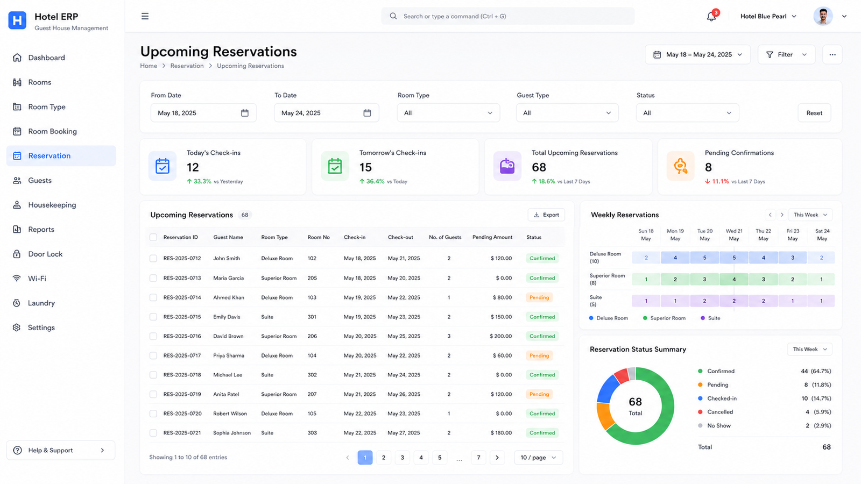861x484 pixels.
Task: Click the Laundry sidebar icon
Action: click(x=17, y=303)
